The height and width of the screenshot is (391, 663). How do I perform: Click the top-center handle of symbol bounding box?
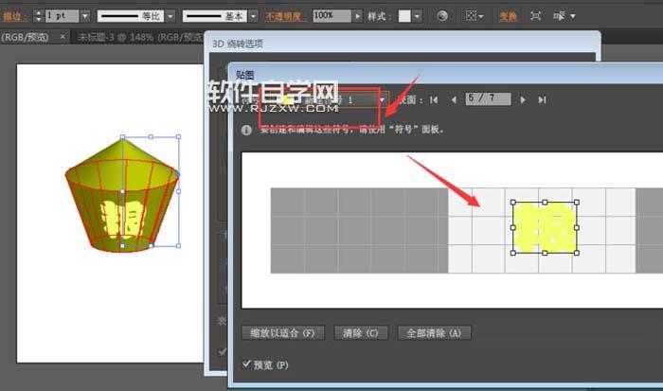[x=545, y=203]
